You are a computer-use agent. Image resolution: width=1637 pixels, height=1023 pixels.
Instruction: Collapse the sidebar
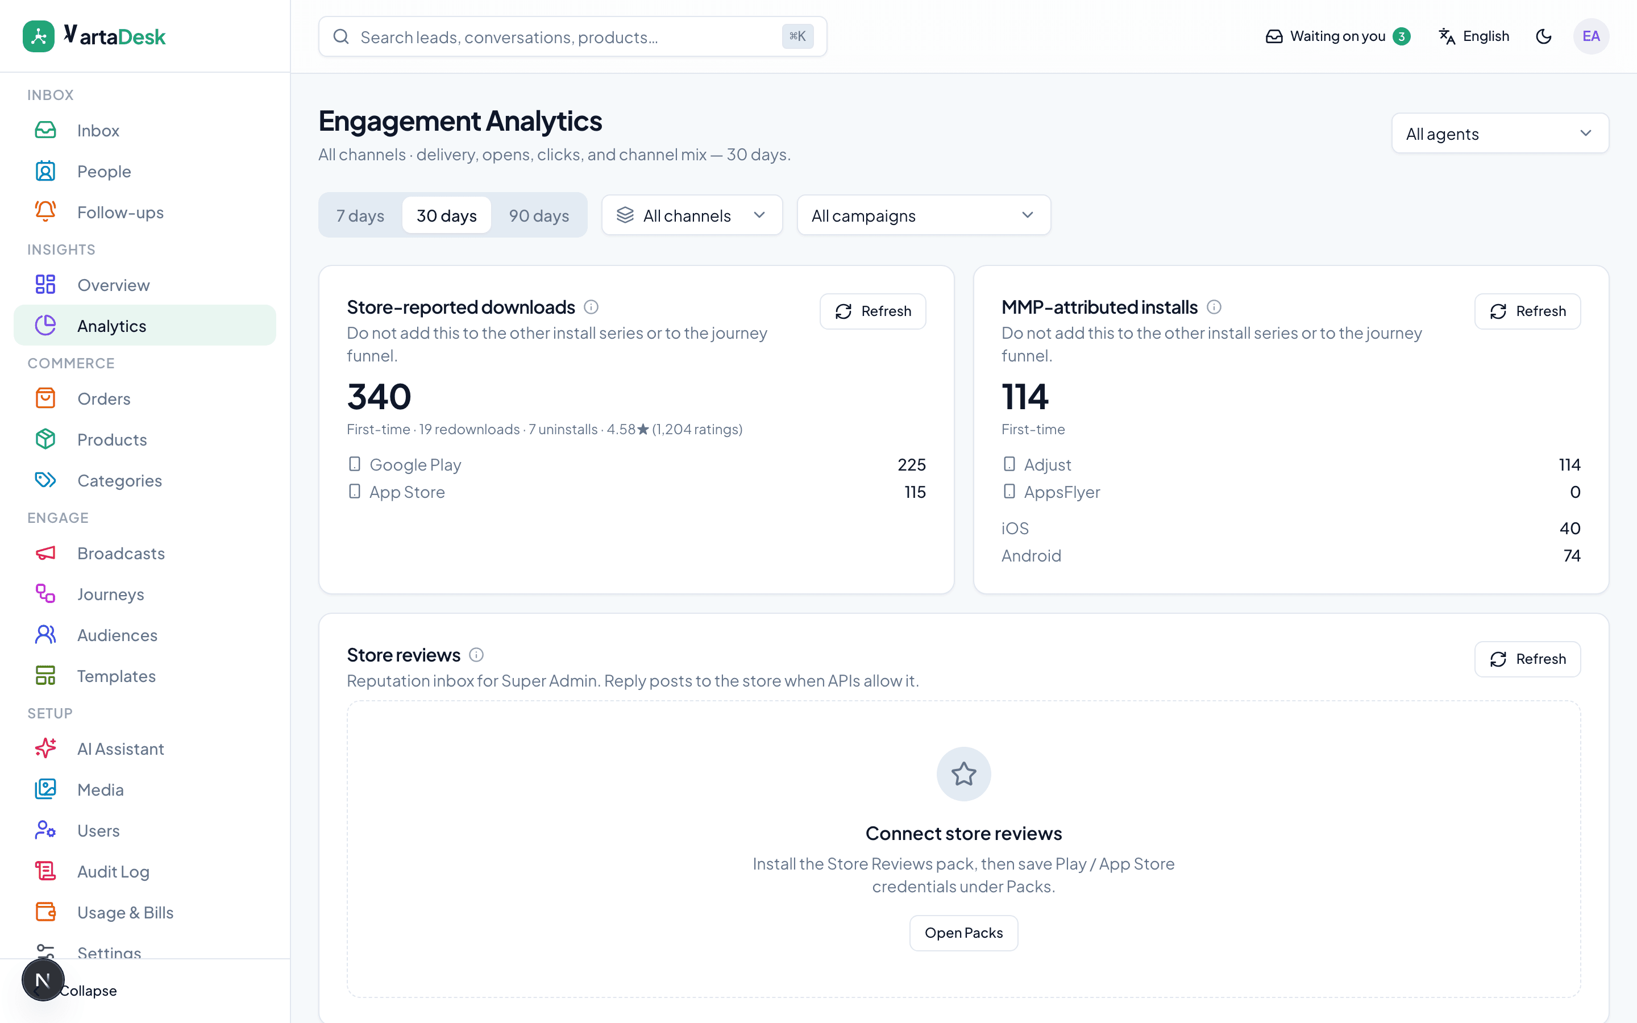pos(88,991)
